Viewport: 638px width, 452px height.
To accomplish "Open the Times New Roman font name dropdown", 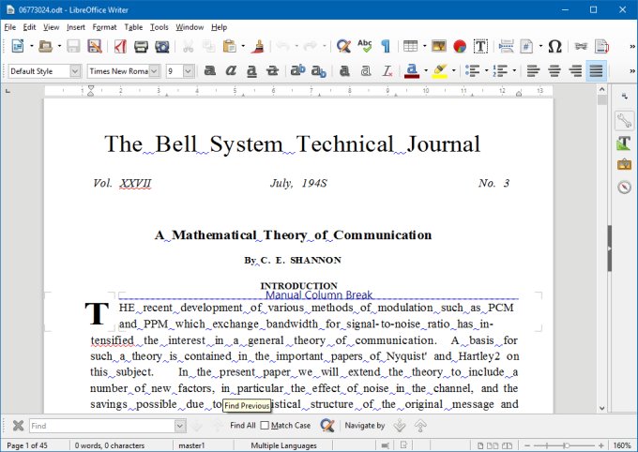I will (x=154, y=71).
